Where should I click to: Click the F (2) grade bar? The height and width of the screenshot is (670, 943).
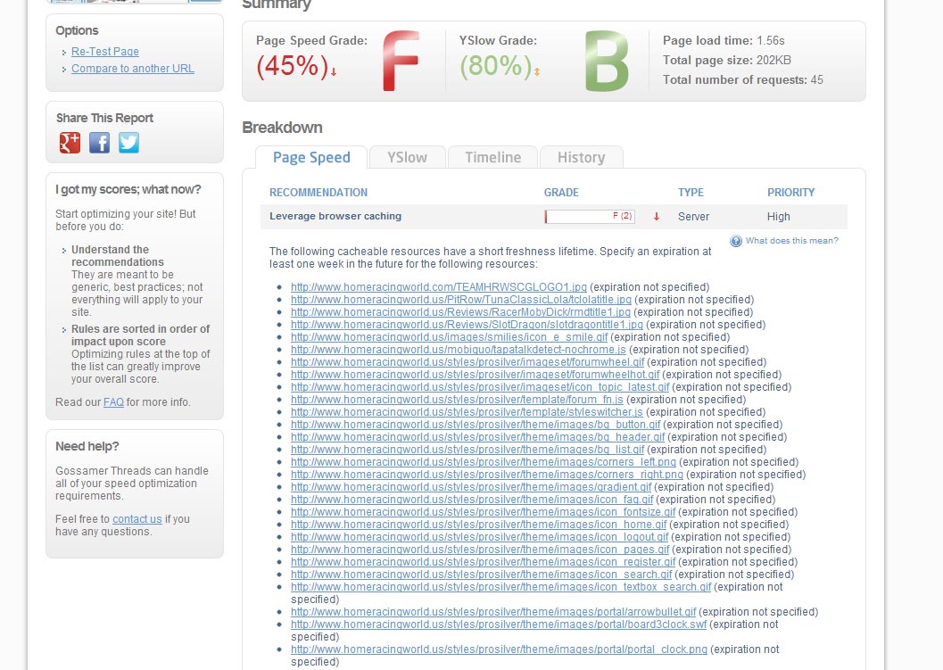point(590,217)
